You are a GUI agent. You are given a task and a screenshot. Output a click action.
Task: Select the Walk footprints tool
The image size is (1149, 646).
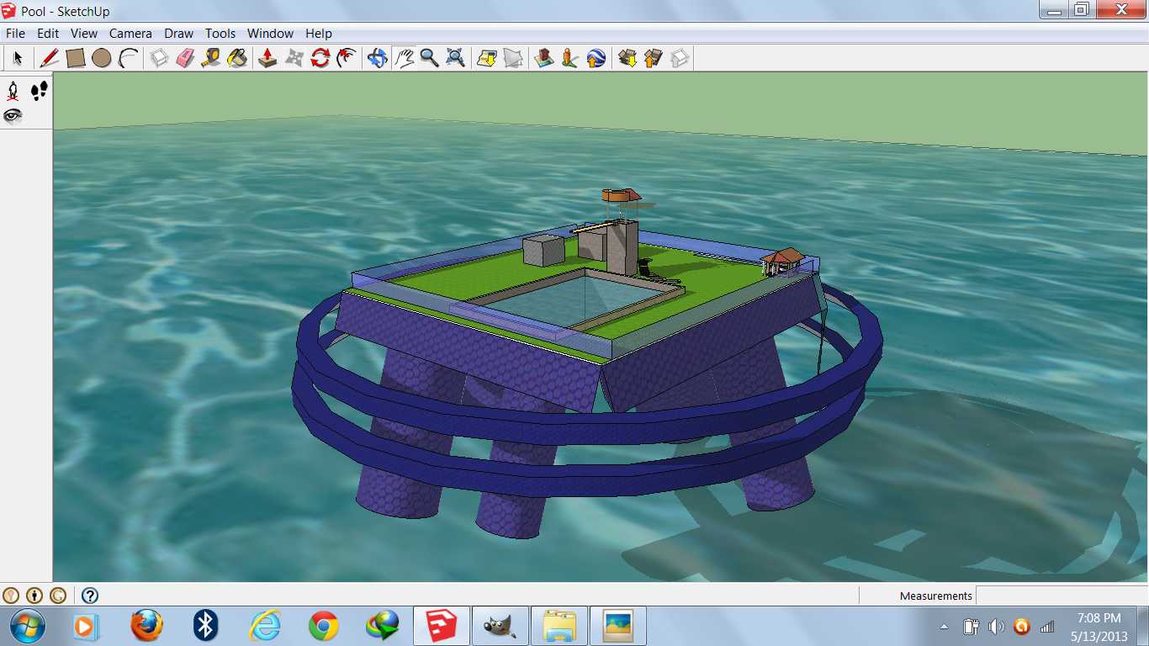point(39,91)
